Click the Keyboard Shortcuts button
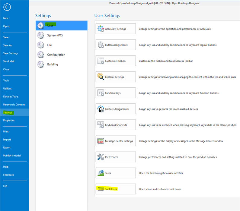The height and width of the screenshot is (211, 240). (116, 125)
